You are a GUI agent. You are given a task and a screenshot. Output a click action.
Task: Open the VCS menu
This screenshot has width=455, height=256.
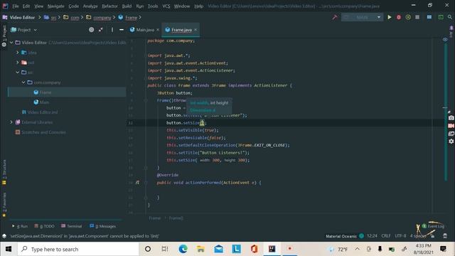166,6
